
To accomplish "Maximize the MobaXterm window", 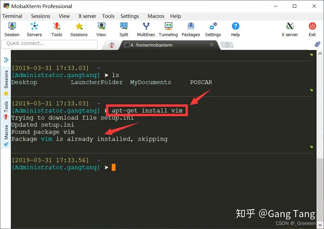I will [295, 6].
